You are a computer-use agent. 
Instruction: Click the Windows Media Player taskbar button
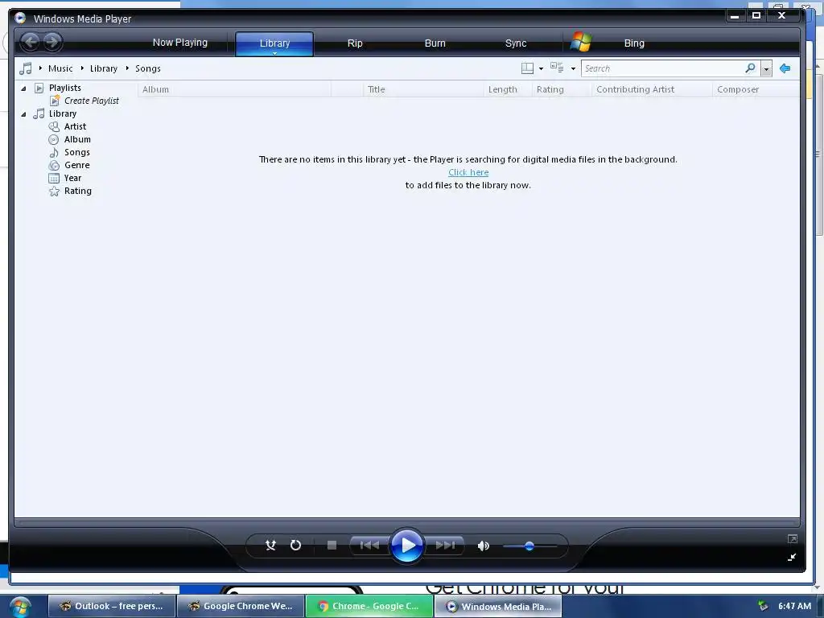click(498, 606)
